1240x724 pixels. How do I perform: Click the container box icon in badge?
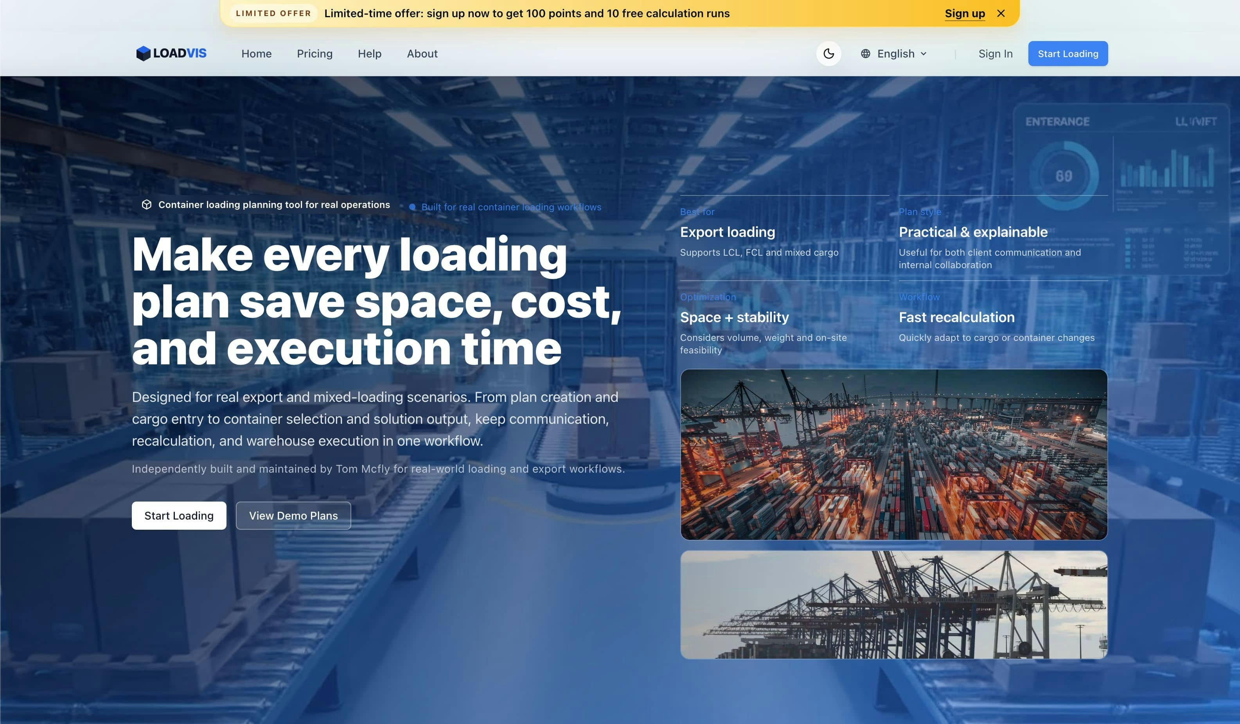(147, 204)
